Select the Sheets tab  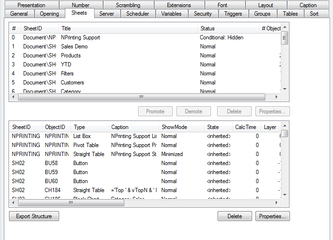pyautogui.click(x=79, y=13)
